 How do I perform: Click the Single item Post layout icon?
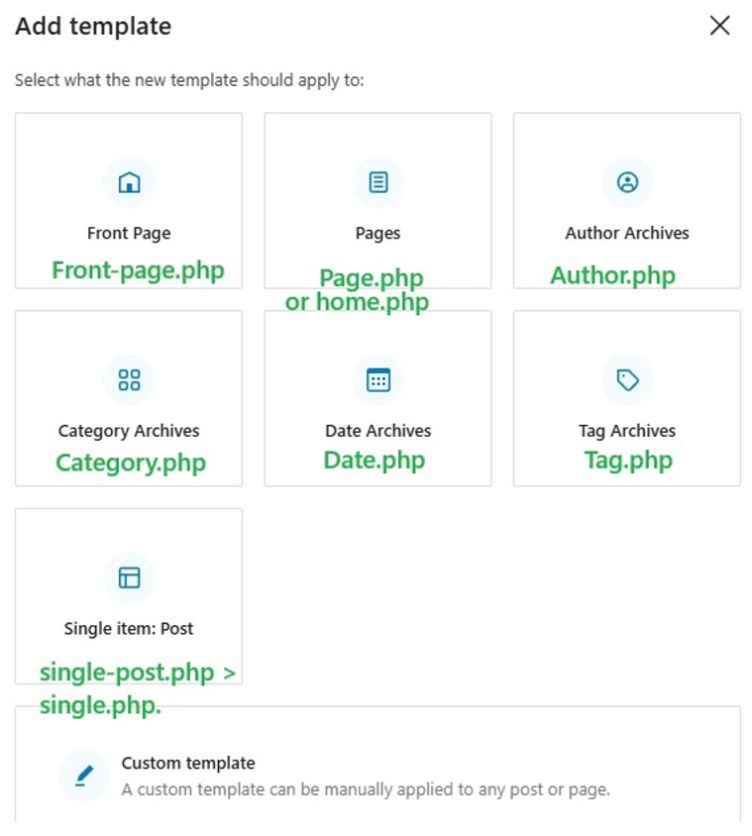pos(129,577)
